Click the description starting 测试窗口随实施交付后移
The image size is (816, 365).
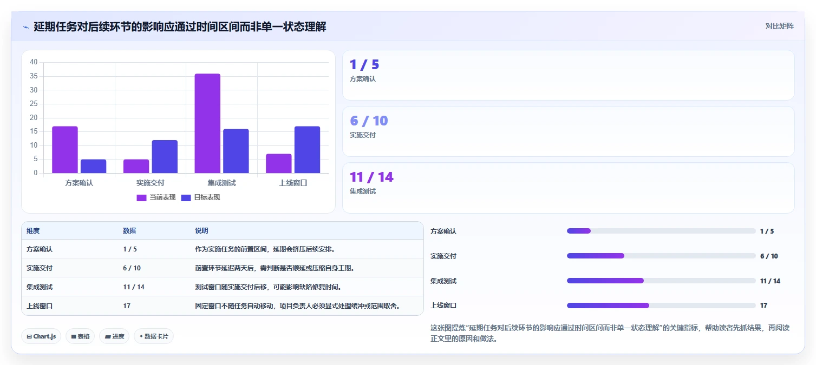[269, 287]
